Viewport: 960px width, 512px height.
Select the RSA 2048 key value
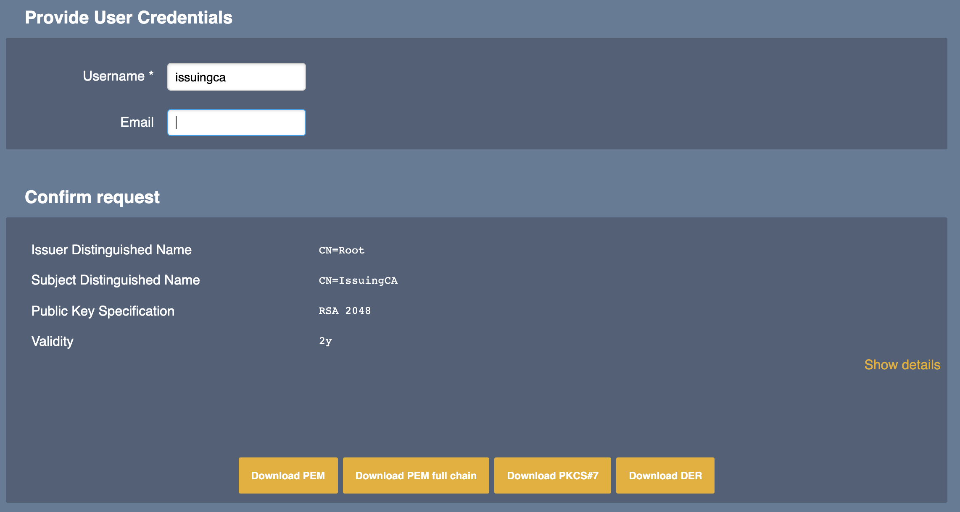(x=345, y=311)
